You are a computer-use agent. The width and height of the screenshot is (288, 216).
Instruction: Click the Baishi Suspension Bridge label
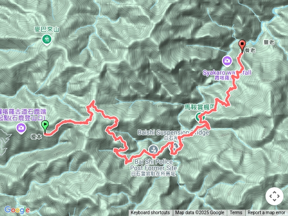(173, 132)
